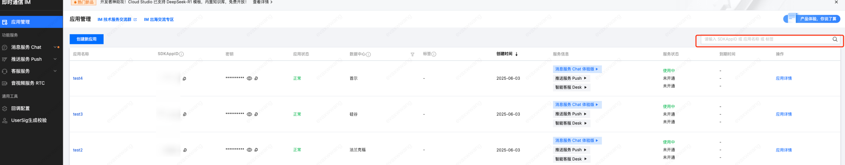Expand 推送服务 Push for test4
Screen dimensions: 845x165
[571, 78]
